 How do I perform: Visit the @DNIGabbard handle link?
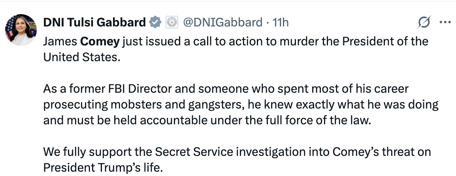point(222,22)
